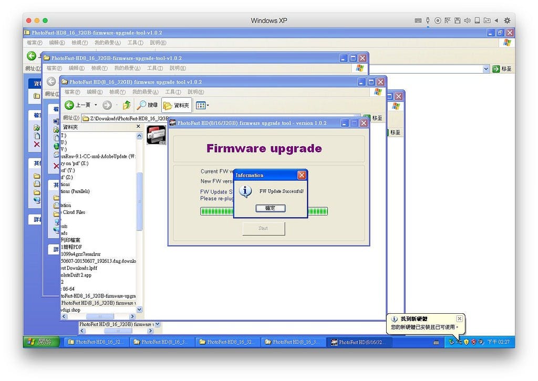538x381 pixels.
Task: Click green back arrow in rearmost Explorer window
Action: [x=32, y=56]
